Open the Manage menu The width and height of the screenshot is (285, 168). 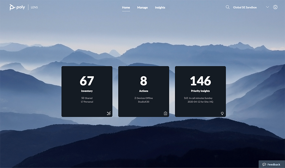(142, 8)
